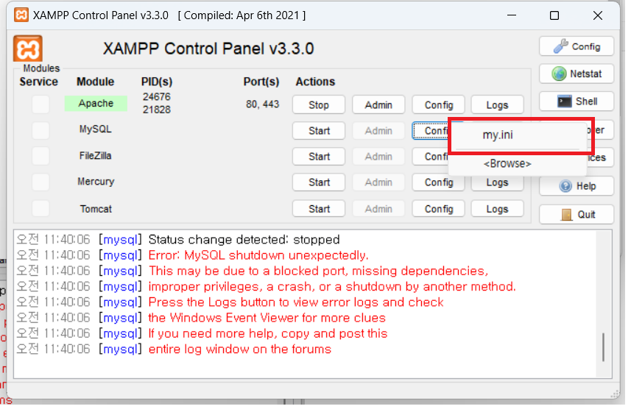This screenshot has width=631, height=409.
Task: Launch Shell via terminal icon
Action: click(577, 102)
